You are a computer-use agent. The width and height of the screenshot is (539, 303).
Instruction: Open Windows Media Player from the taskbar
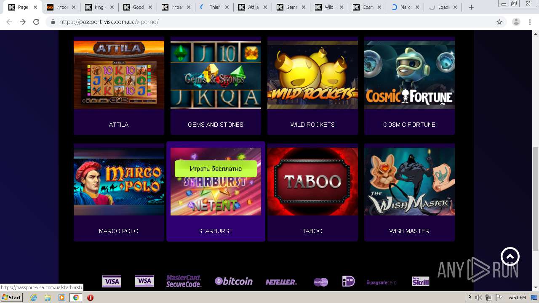click(62, 298)
